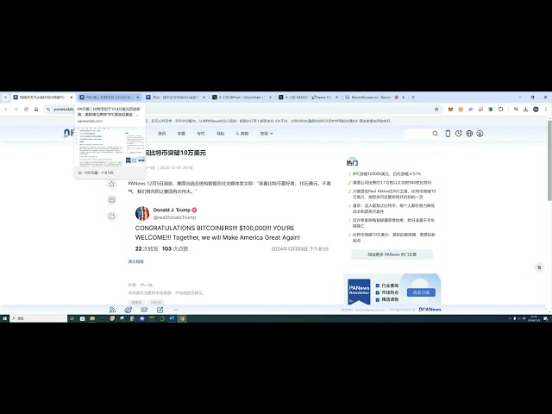552x414 pixels.
Task: Open the RSS feed icon in footer
Action: (112, 310)
